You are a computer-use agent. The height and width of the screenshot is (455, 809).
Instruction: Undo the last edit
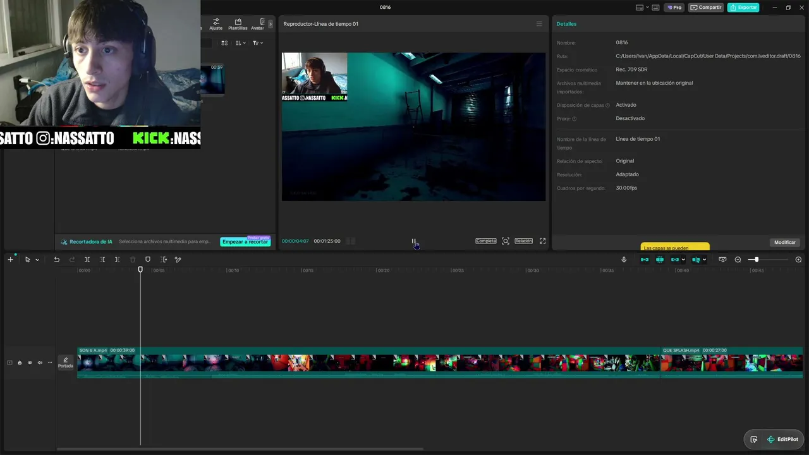pos(56,260)
